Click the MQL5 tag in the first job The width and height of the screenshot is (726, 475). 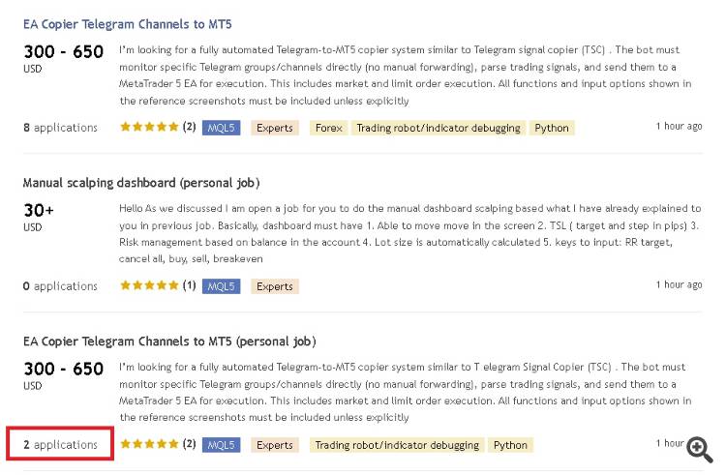221,128
